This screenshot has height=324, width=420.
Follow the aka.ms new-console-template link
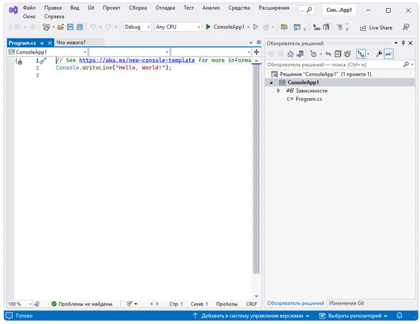137,60
